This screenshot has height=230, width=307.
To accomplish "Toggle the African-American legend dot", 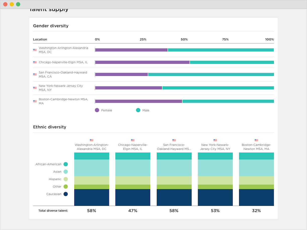I will 66,164.
